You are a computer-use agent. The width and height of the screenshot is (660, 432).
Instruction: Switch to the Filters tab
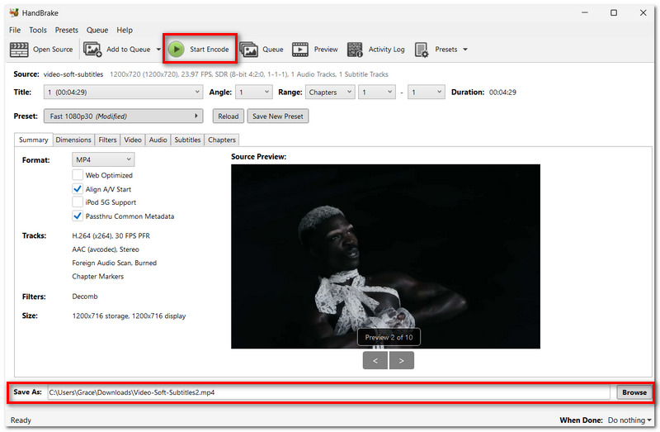107,140
